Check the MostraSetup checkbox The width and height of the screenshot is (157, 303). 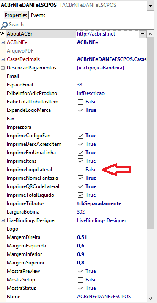tap(80, 280)
